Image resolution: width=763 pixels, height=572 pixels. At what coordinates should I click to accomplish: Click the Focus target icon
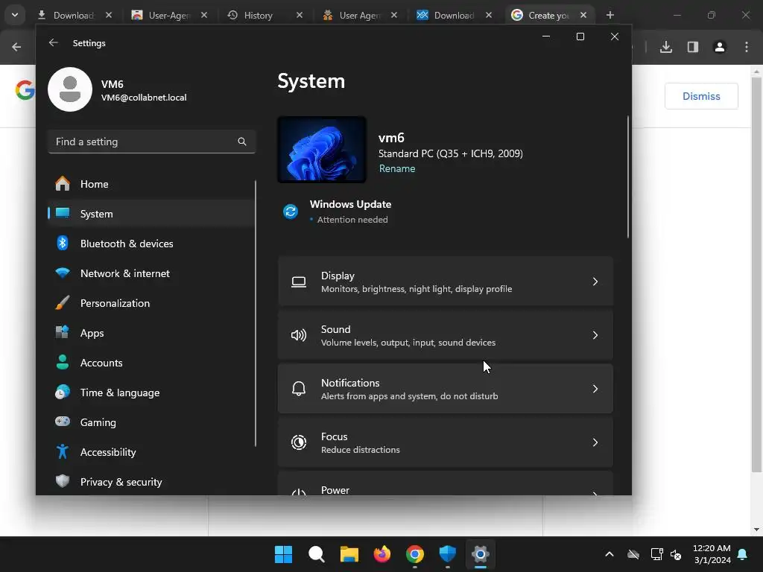299,442
